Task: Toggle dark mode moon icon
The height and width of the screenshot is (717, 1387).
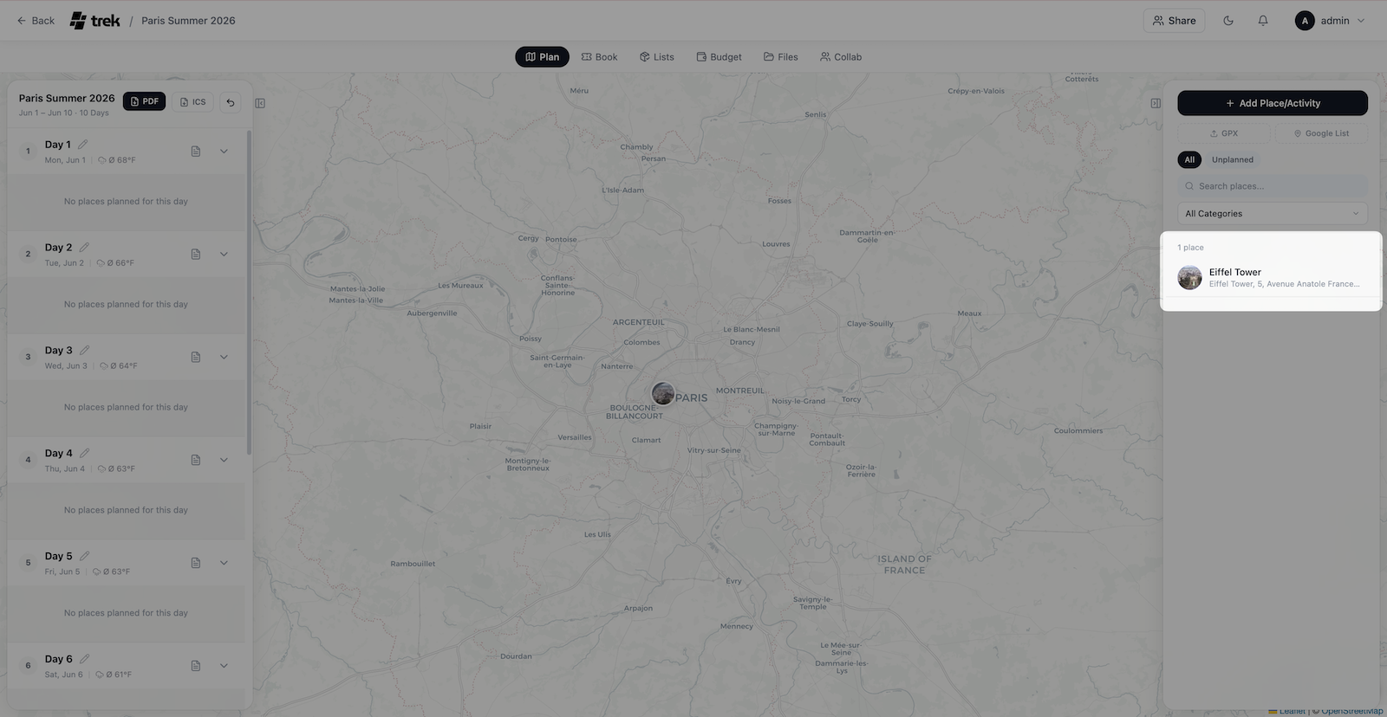Action: pyautogui.click(x=1228, y=21)
